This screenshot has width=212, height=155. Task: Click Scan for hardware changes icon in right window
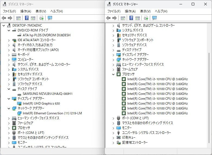(154, 18)
